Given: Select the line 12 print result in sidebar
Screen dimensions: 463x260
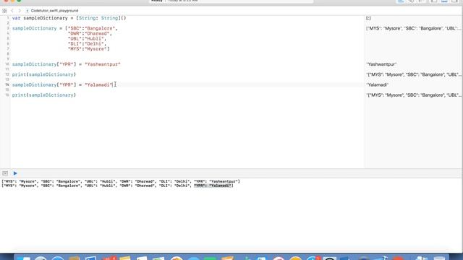Looking at the screenshot, I should coord(413,74).
